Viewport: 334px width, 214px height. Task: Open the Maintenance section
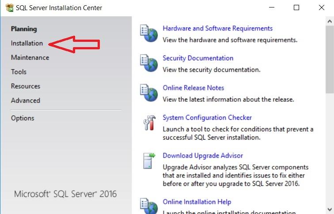pos(30,58)
